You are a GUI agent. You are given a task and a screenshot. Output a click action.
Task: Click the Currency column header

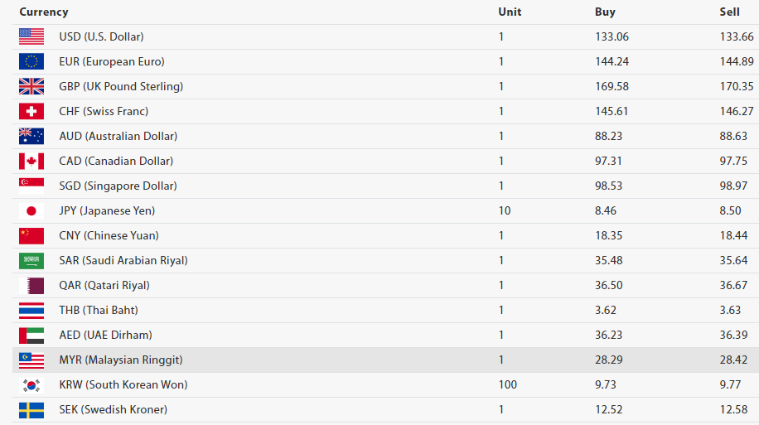(x=44, y=12)
